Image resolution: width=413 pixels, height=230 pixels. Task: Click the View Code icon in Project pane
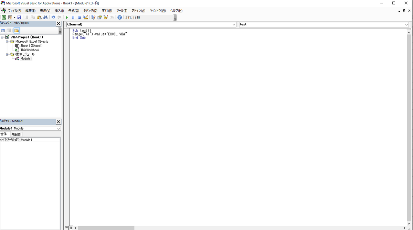click(3, 31)
